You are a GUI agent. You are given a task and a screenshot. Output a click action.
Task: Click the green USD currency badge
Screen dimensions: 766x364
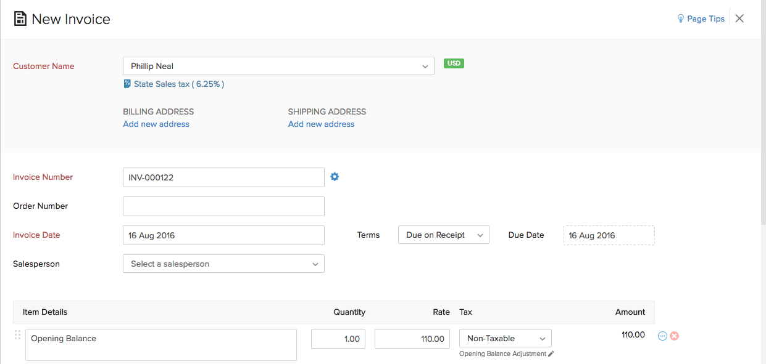tap(454, 63)
